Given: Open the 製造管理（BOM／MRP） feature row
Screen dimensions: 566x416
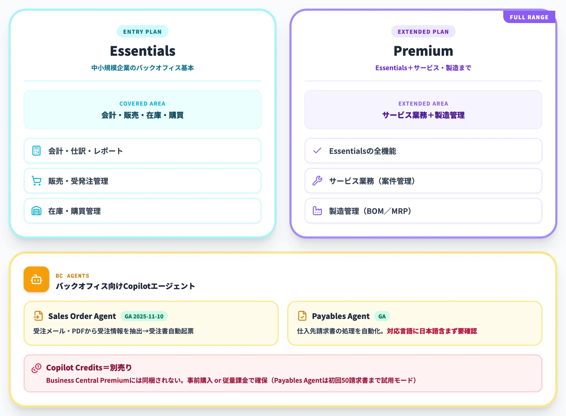Looking at the screenshot, I should point(423,211).
